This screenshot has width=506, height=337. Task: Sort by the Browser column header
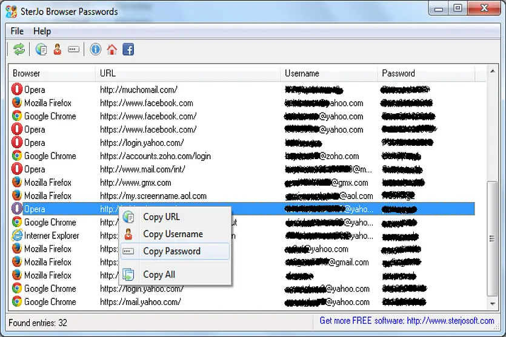point(52,73)
